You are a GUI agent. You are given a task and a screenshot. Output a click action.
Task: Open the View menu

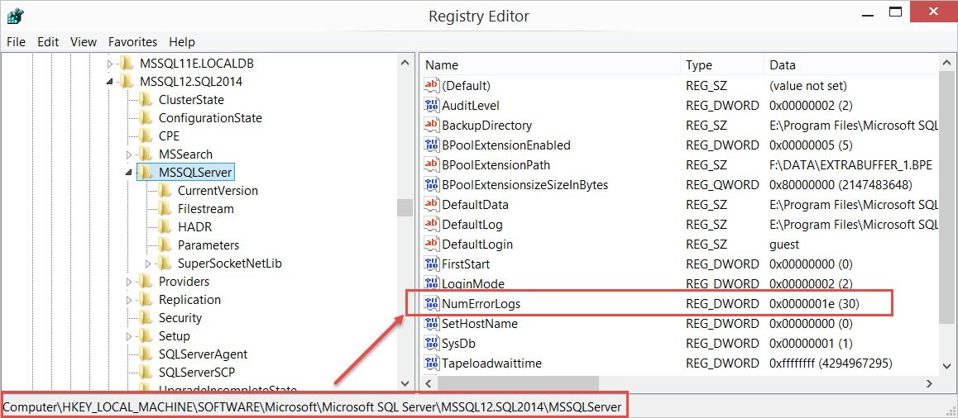pos(84,42)
